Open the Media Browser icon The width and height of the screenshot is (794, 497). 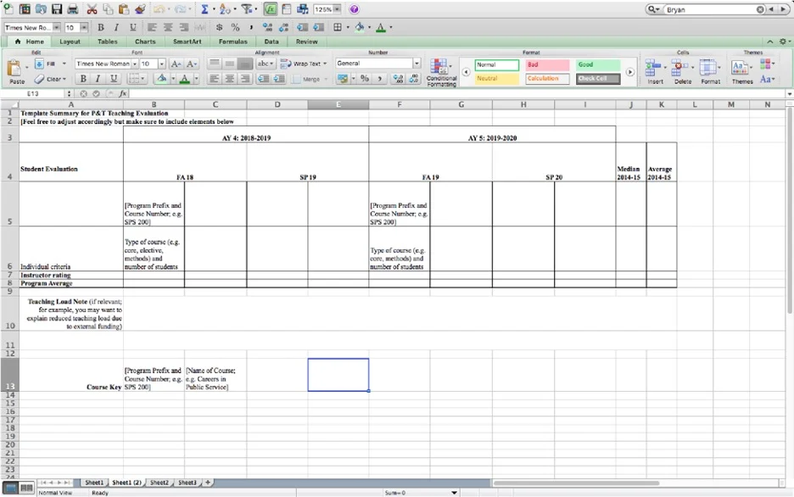pos(303,9)
